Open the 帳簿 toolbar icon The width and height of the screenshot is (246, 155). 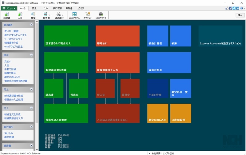coord(33,15)
